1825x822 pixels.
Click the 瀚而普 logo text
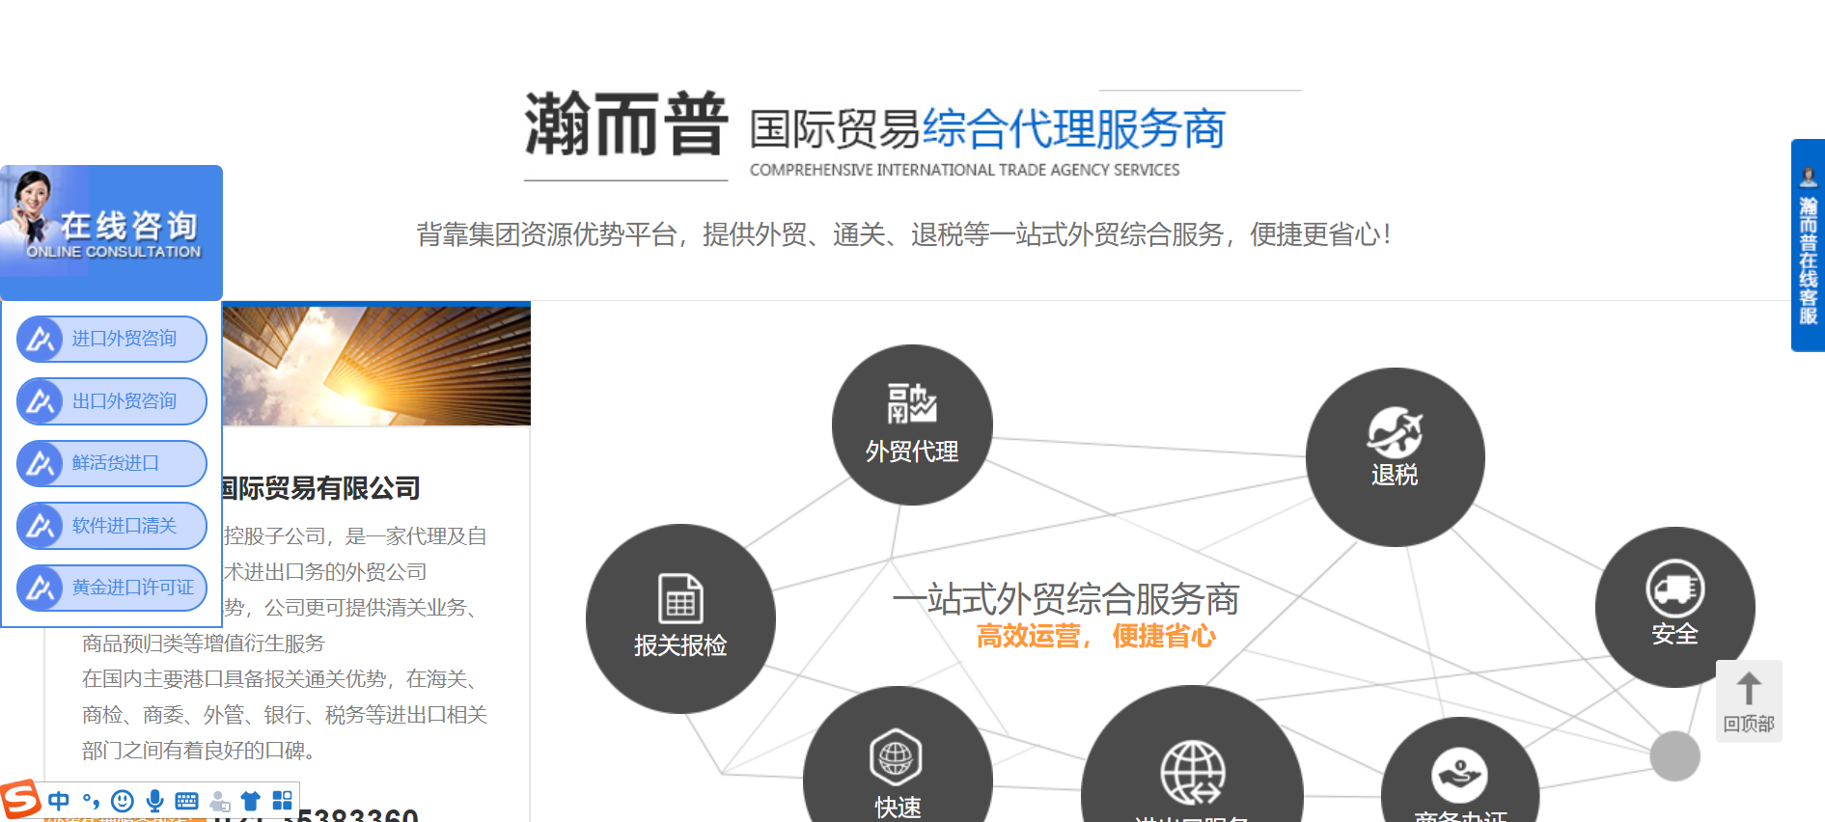pyautogui.click(x=625, y=124)
